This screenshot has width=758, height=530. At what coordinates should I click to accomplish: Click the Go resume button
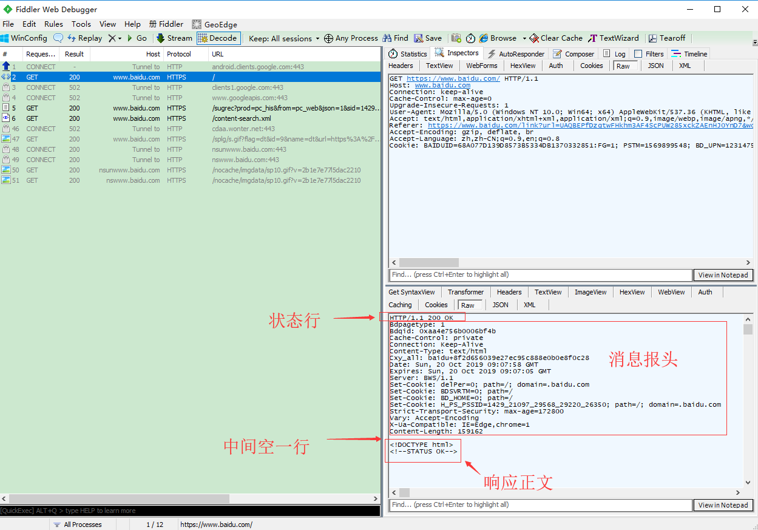coord(137,38)
